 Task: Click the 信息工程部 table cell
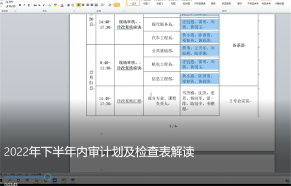162,79
